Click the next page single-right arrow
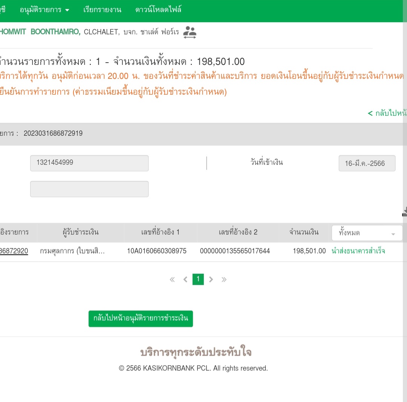 211,279
